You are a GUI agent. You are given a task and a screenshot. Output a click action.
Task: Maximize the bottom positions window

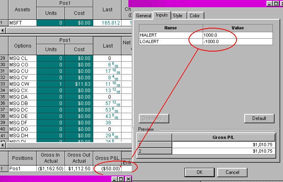122,178
